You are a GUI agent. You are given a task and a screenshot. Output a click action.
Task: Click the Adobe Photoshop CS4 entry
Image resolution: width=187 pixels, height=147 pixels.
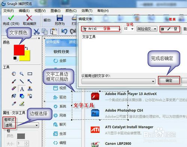click(x=124, y=110)
